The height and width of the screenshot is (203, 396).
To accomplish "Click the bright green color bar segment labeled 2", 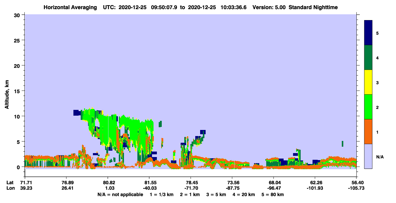I will (368, 107).
